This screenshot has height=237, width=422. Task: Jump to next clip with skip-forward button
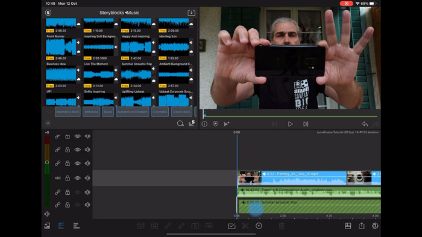pos(306,124)
